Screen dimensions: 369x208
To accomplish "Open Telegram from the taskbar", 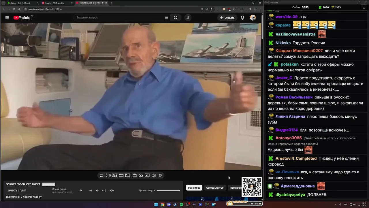I will click(x=214, y=205).
